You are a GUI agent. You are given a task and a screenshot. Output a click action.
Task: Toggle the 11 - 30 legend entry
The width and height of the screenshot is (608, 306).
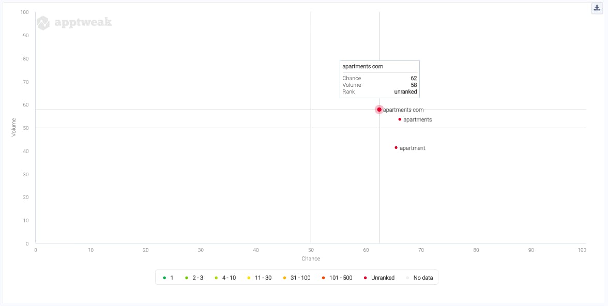pyautogui.click(x=259, y=278)
